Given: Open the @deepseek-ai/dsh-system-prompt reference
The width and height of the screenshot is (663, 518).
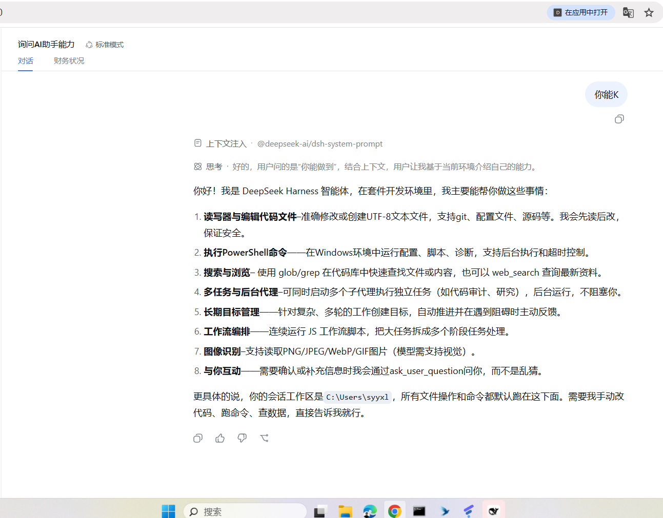Looking at the screenshot, I should tap(320, 144).
